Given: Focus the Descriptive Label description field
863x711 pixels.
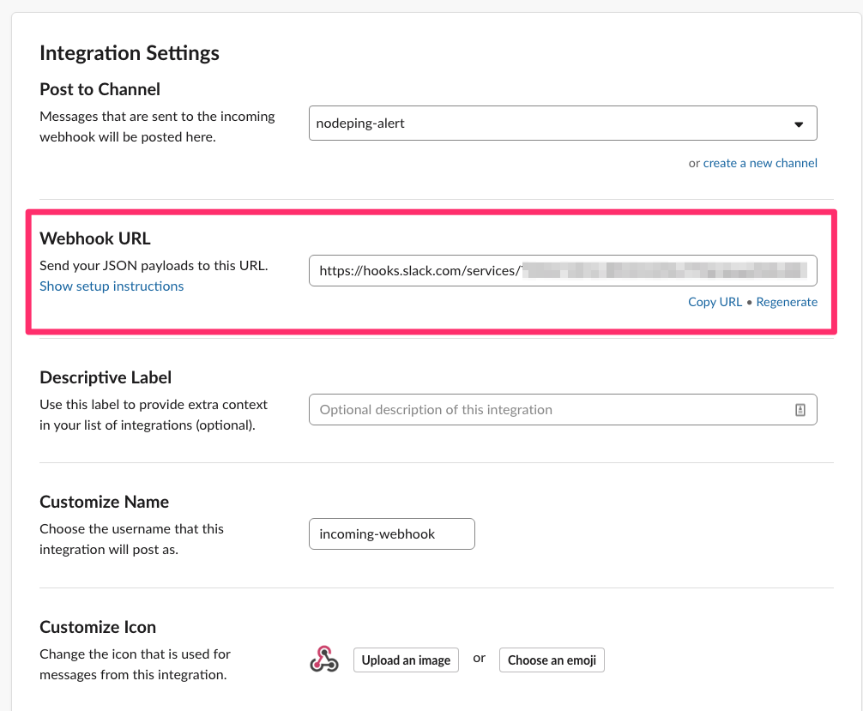Looking at the screenshot, I should point(563,409).
